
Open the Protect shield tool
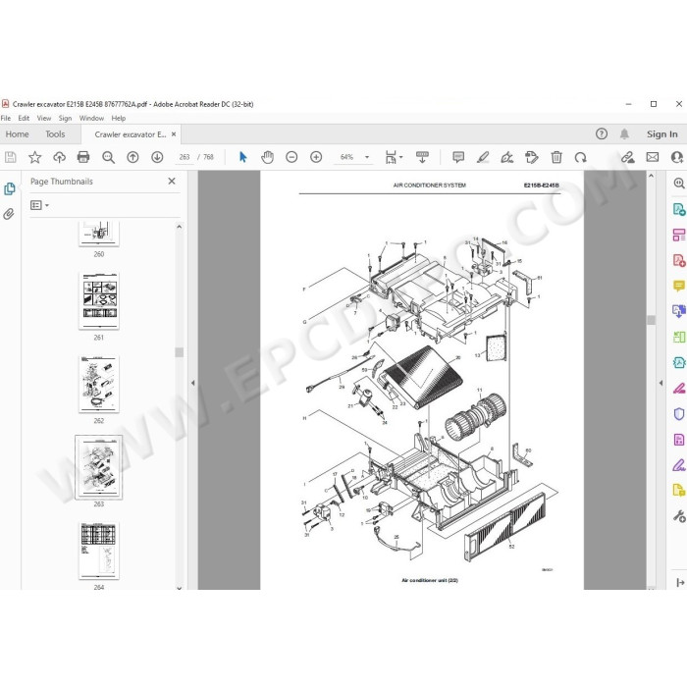click(679, 413)
